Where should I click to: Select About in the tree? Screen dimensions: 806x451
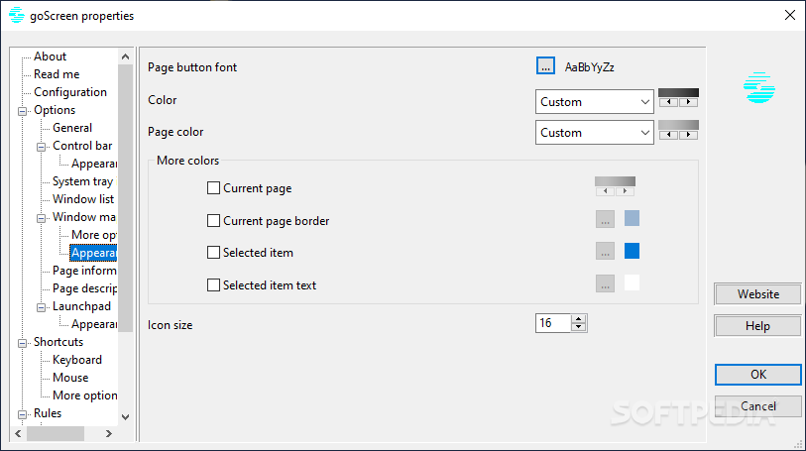point(50,56)
